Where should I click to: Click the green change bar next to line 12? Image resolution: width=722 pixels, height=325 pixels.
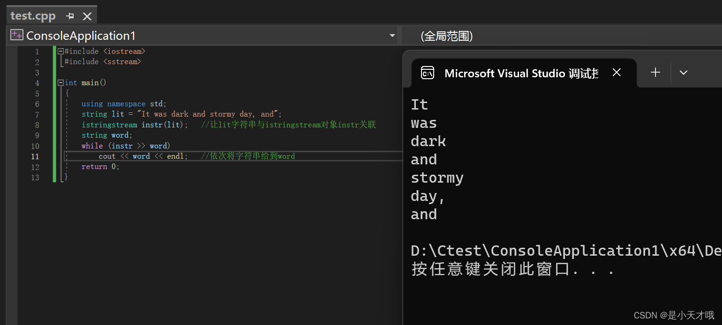tap(56, 167)
